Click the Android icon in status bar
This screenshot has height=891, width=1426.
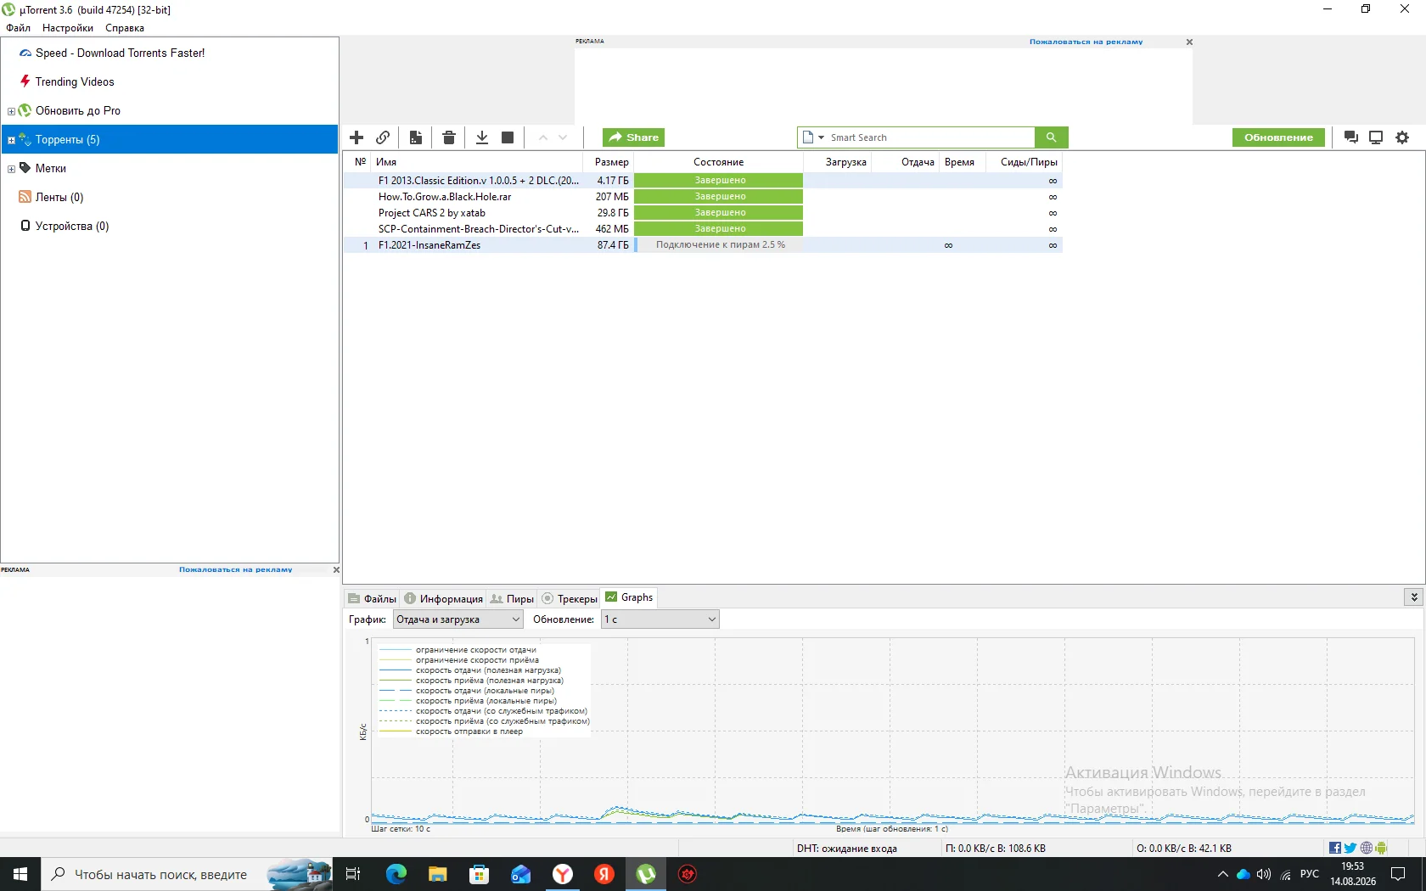[1381, 849]
